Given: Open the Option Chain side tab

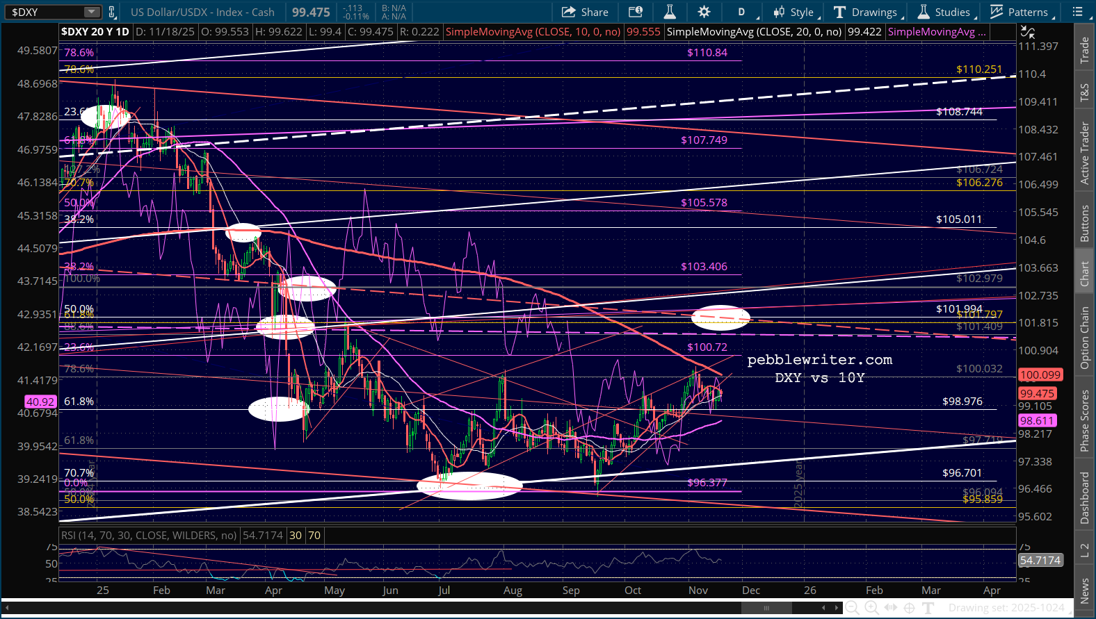Looking at the screenshot, I should (x=1084, y=338).
